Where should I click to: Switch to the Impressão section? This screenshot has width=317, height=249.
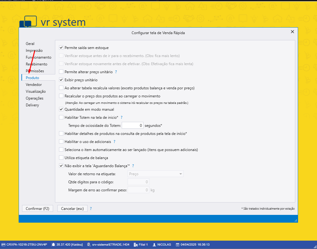(34, 51)
